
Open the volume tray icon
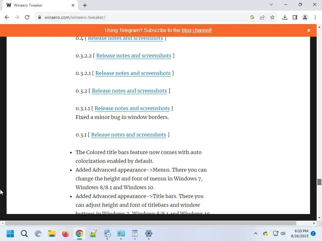point(283,233)
